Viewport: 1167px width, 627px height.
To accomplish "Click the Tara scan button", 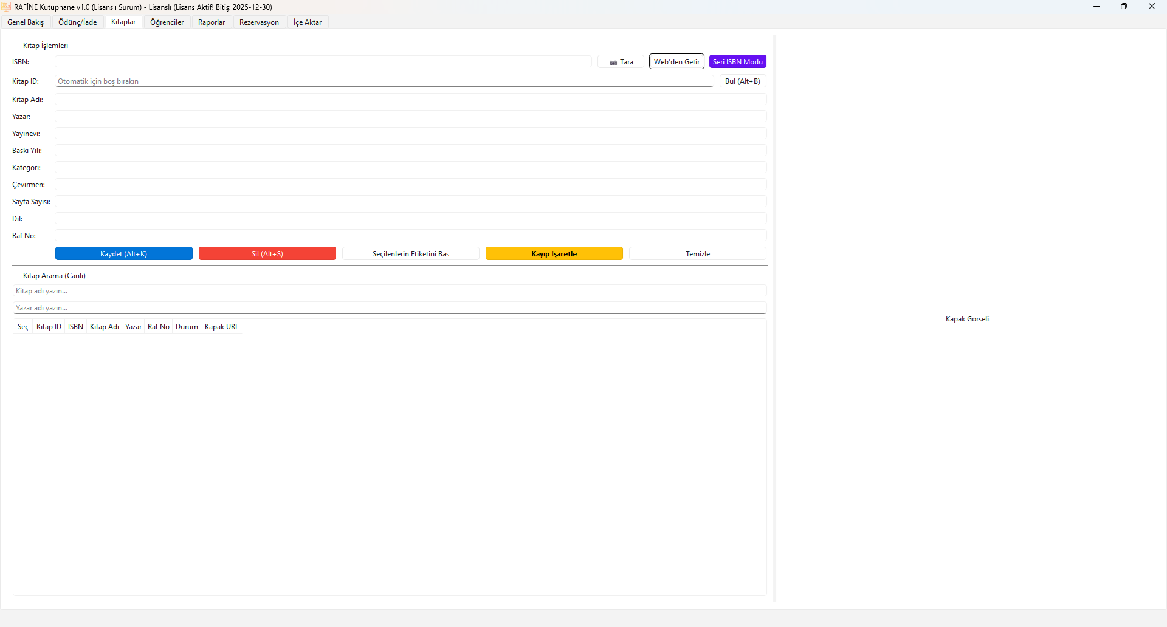I will pos(621,62).
